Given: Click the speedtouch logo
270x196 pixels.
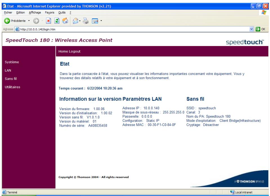Looking at the screenshot, I should tap(245, 42).
